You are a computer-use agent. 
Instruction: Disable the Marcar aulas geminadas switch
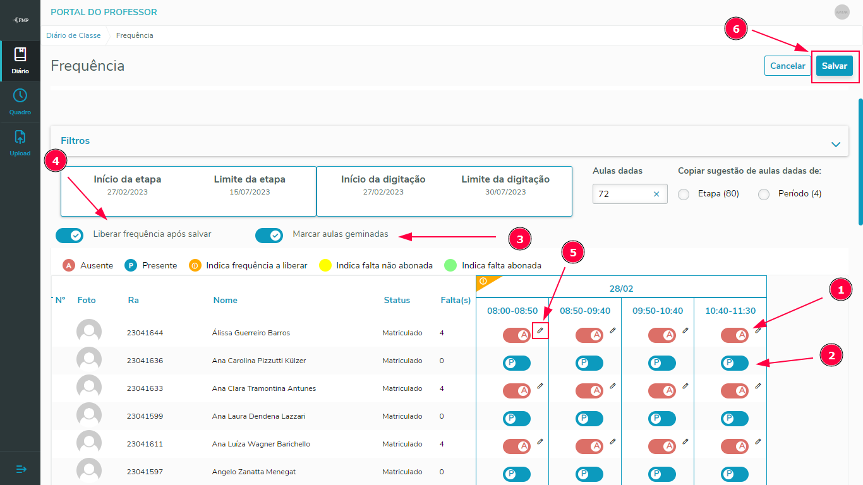(269, 236)
